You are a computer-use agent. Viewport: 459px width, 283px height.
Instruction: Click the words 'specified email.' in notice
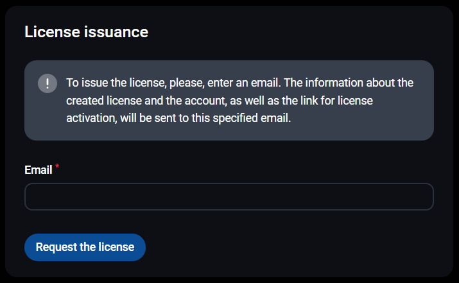252,118
